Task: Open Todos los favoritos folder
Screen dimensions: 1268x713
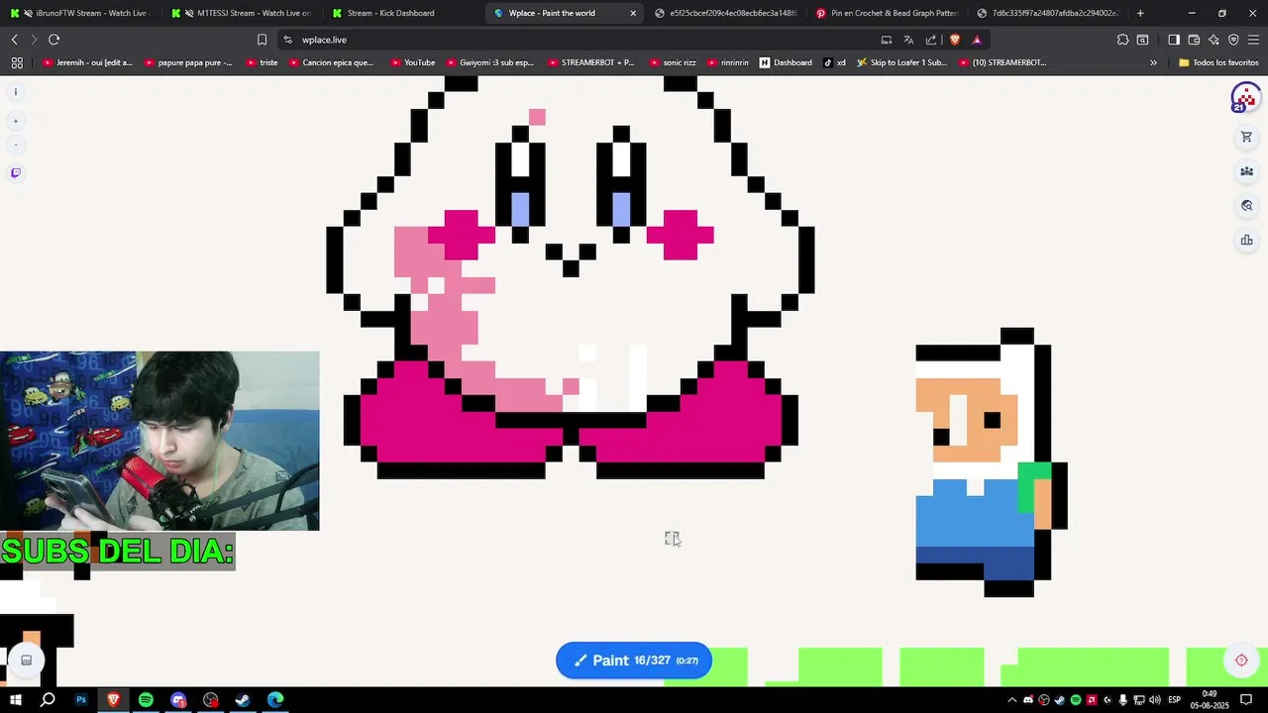Action: [1218, 62]
